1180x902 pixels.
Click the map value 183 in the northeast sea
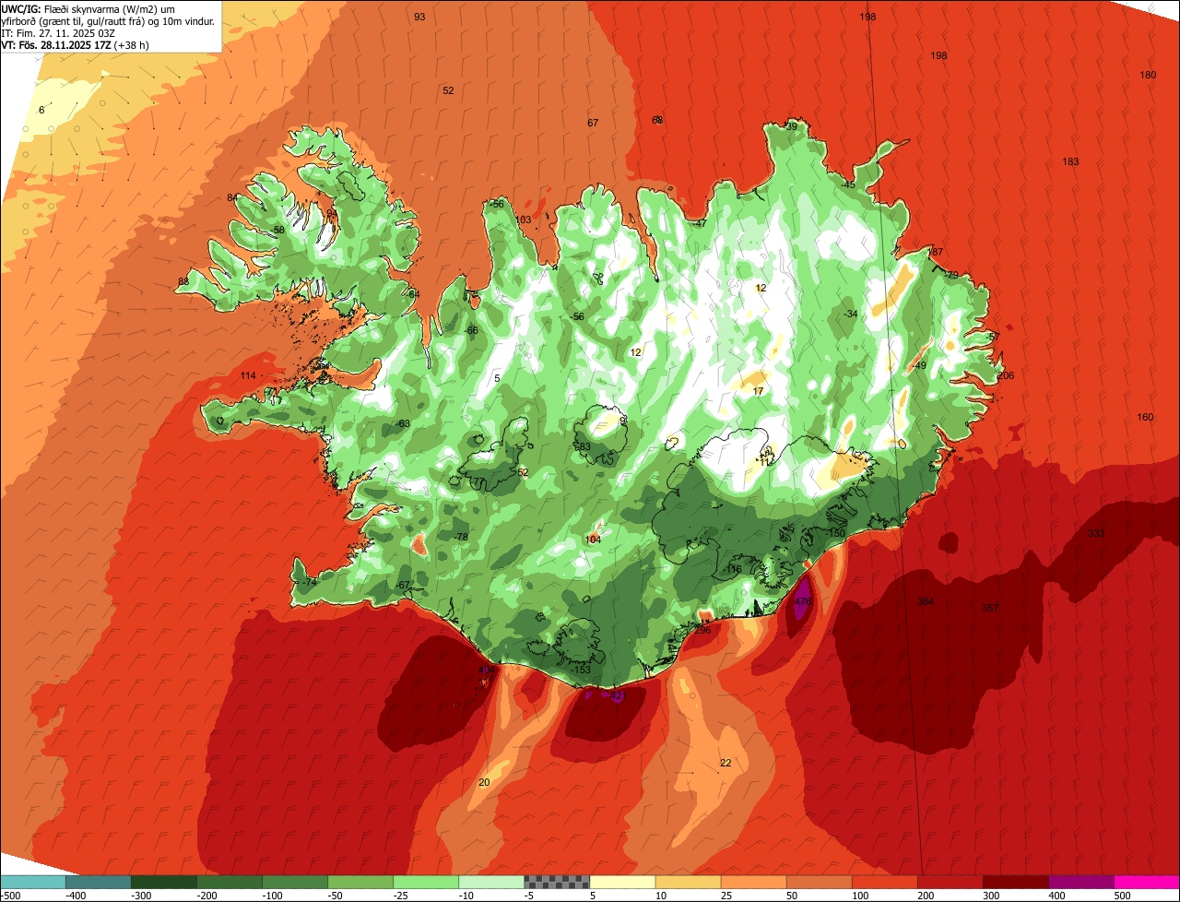click(1070, 162)
